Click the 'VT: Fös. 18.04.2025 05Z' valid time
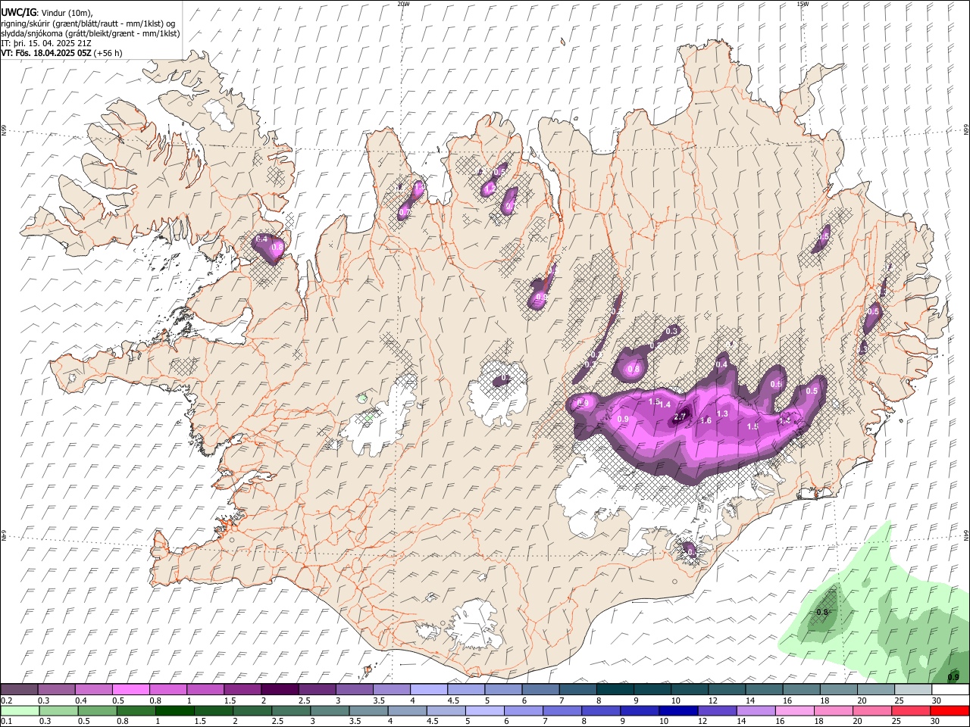Viewport: 970px width, 727px height. pyautogui.click(x=46, y=53)
